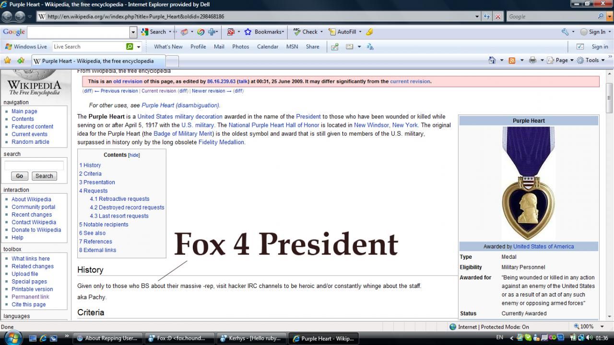Viewport: 614px width, 345px height.
Task: Open the Random article link
Action: 30,142
